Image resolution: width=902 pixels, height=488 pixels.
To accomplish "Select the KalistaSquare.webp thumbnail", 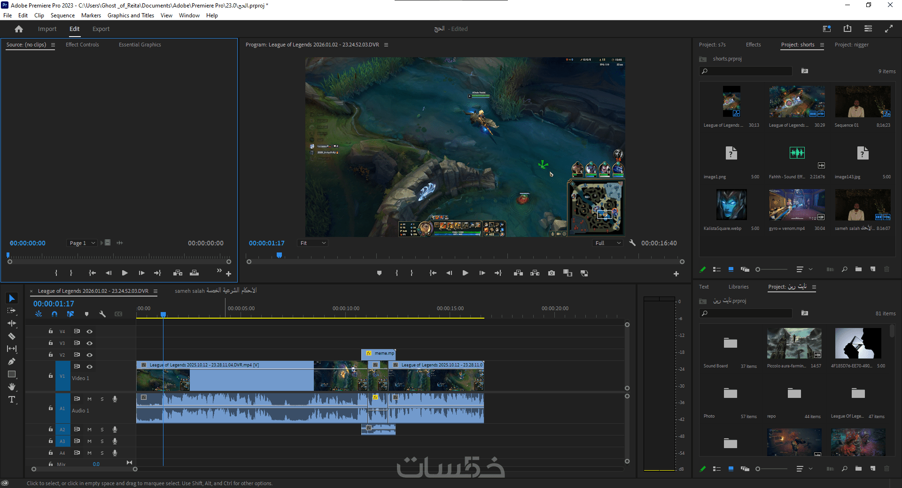I will point(731,205).
